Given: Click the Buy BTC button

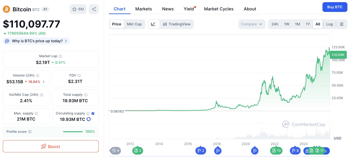Looking at the screenshot, I should tap(334, 7).
